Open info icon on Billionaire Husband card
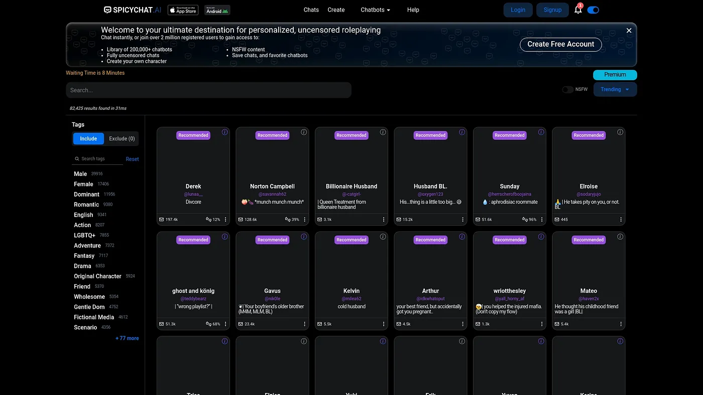The height and width of the screenshot is (395, 703). (x=383, y=132)
